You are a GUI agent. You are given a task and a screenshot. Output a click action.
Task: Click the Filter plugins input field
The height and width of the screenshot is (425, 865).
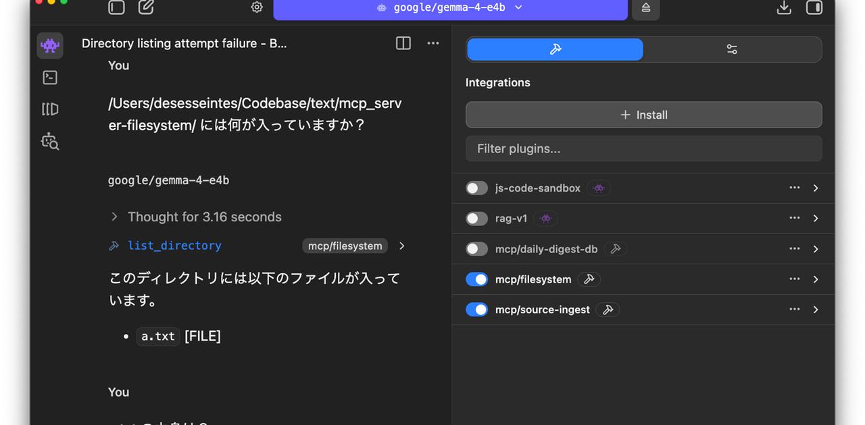pyautogui.click(x=644, y=148)
